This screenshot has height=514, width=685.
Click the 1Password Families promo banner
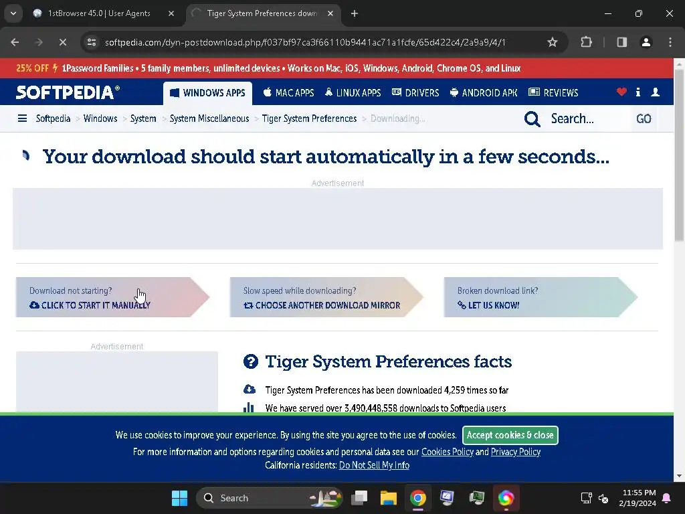(336, 68)
